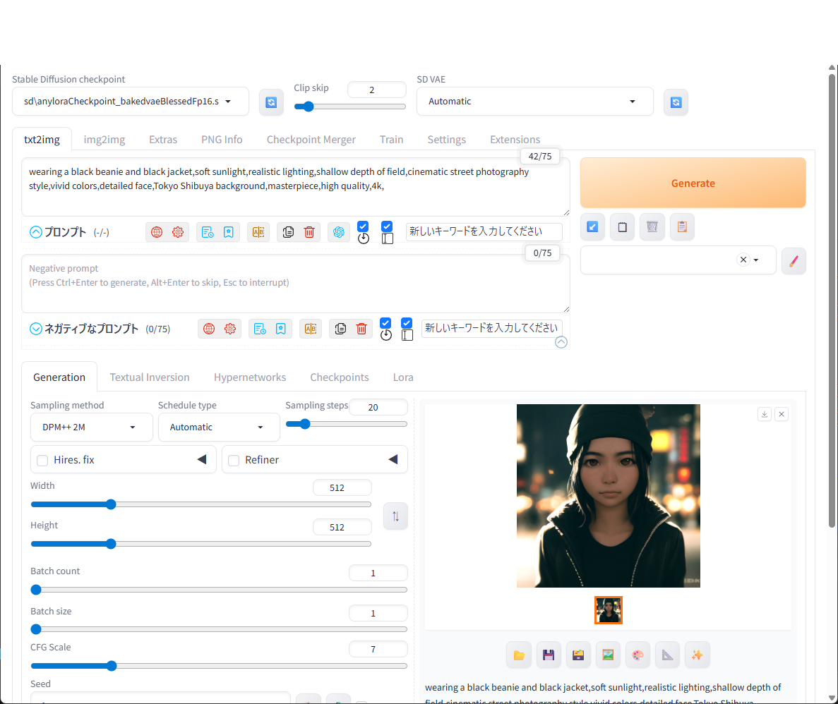Click the edit styles pencil icon
The image size is (838, 704).
793,261
